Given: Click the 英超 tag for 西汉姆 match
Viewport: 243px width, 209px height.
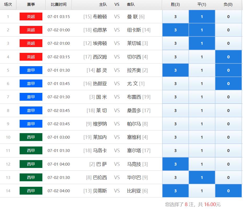Looking at the screenshot, I should pos(31,57).
